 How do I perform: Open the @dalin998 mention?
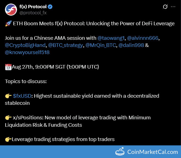131,45
